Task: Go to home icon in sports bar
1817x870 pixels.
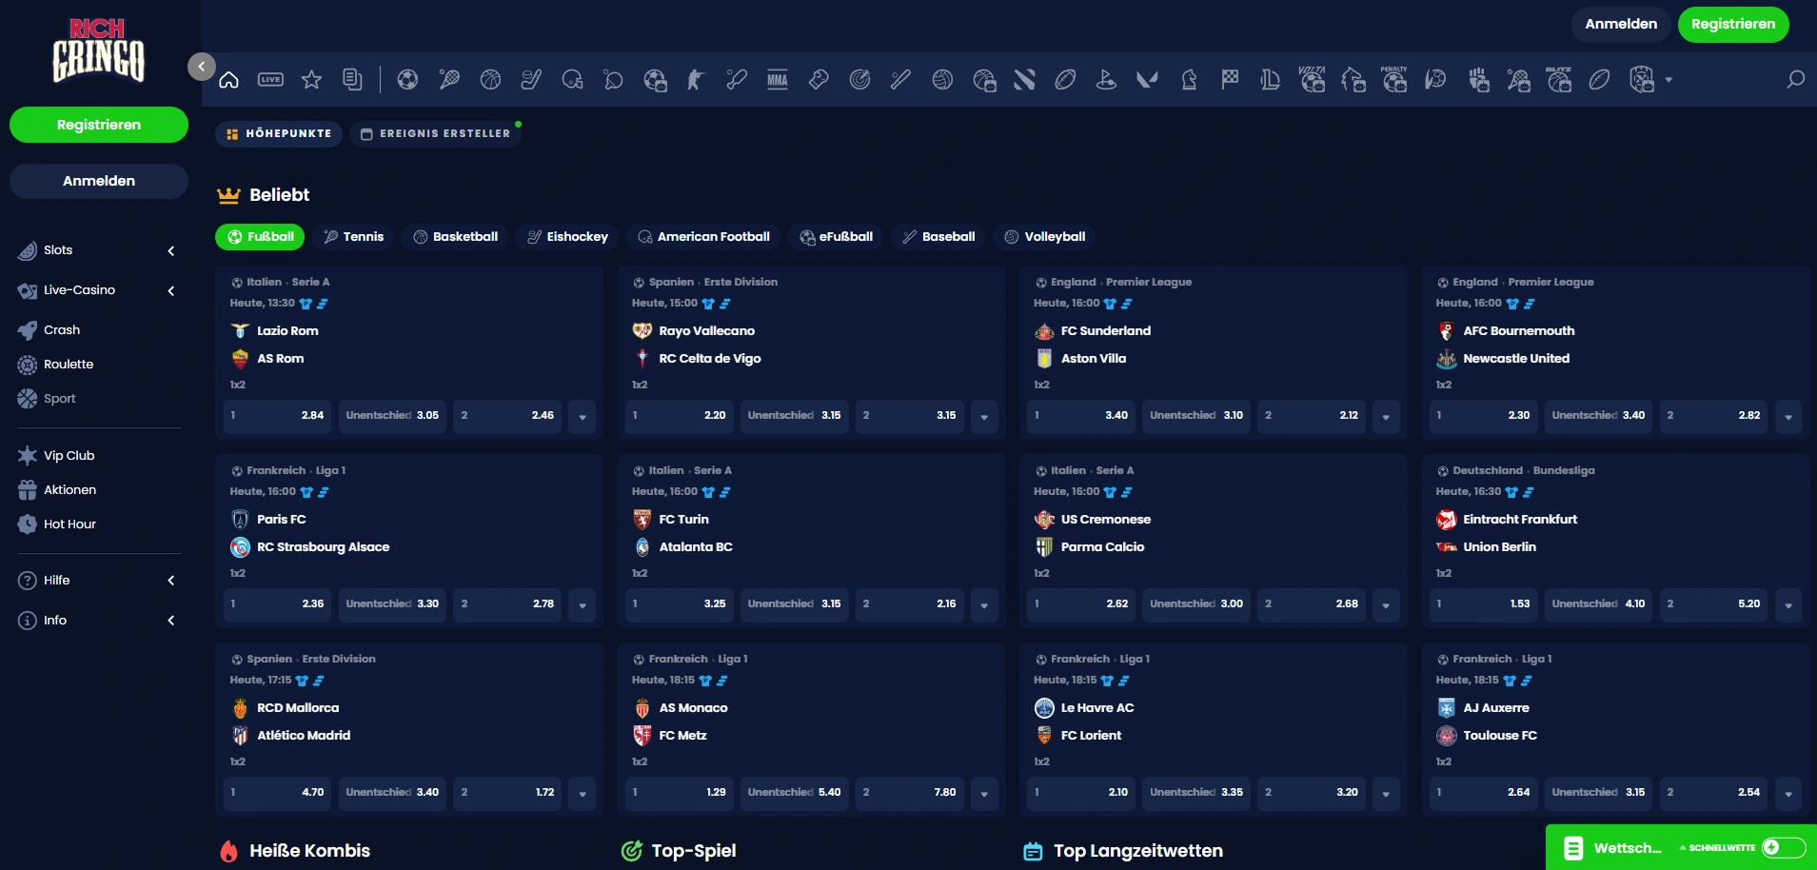Action: (229, 80)
